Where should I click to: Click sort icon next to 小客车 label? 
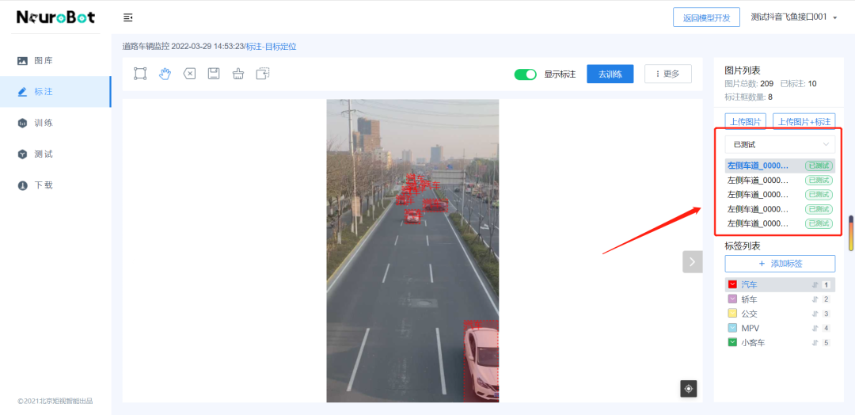tap(815, 343)
